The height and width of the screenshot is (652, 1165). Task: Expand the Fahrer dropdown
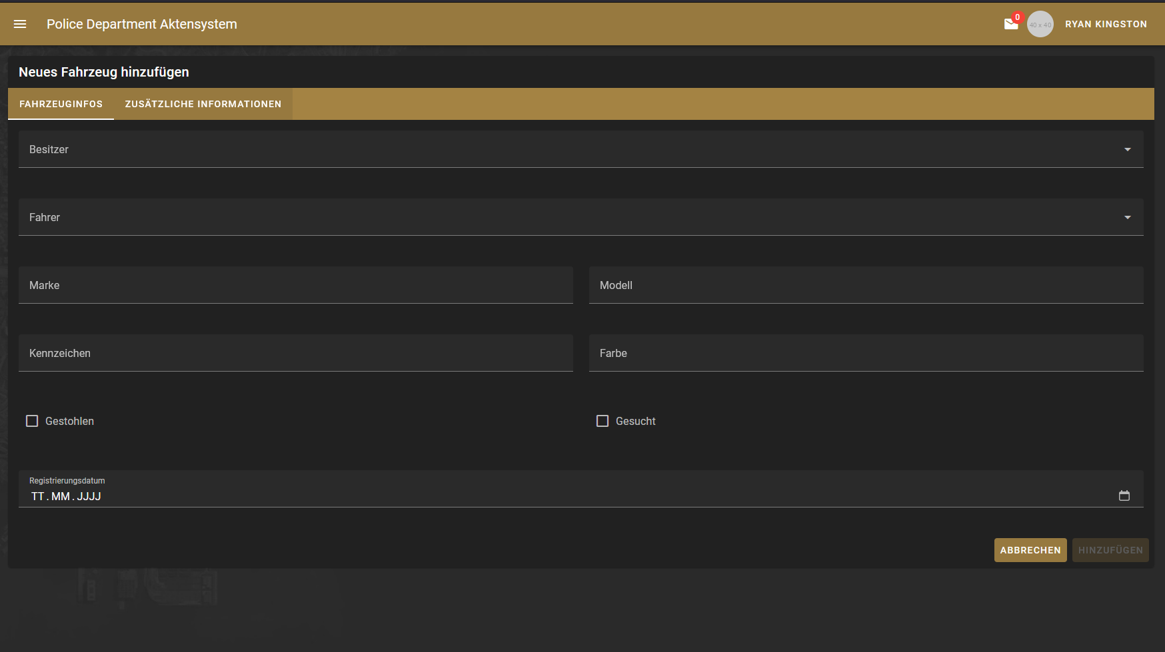581,217
